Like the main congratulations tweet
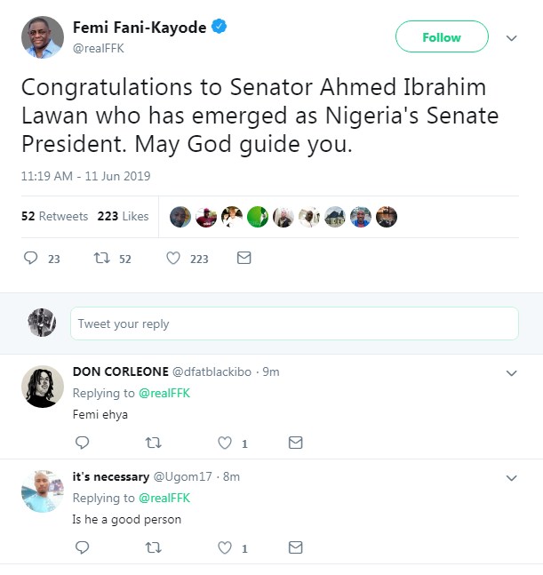Viewport: 543px width, 575px height. point(173,259)
